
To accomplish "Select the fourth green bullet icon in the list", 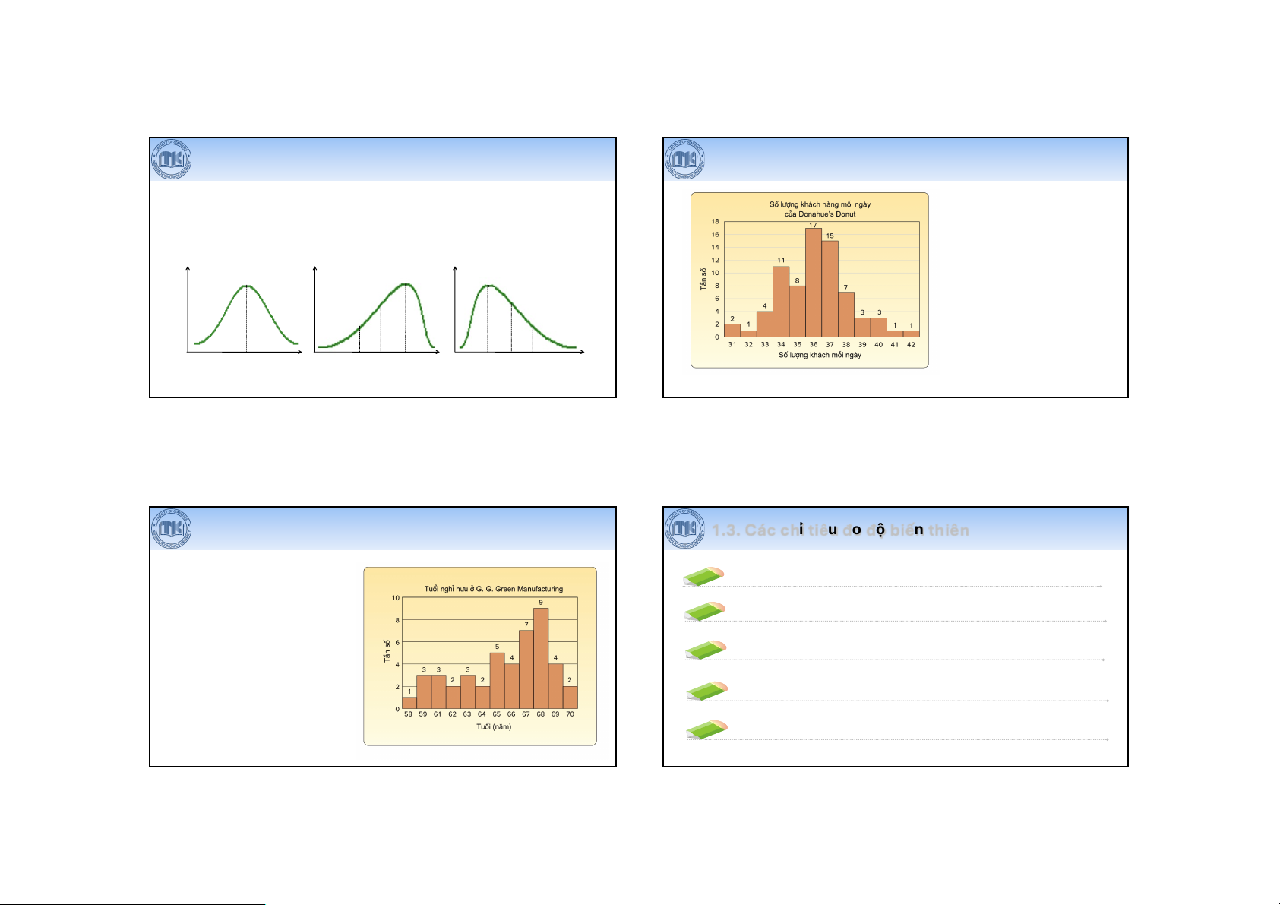I will [x=707, y=691].
